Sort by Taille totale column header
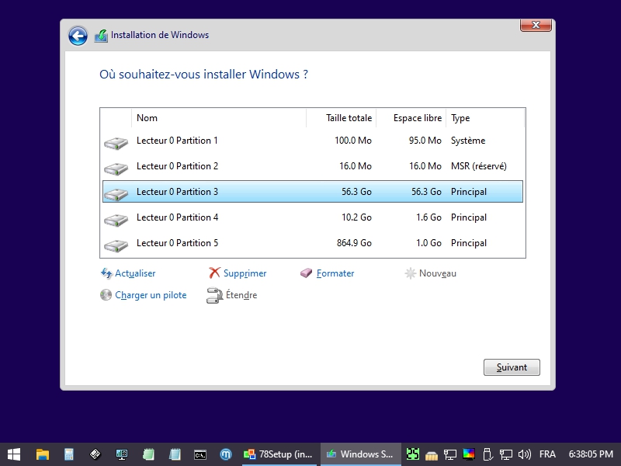The image size is (621, 466). tap(342, 118)
